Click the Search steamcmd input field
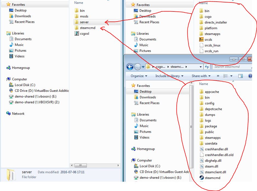The width and height of the screenshot is (257, 191). (x=232, y=67)
